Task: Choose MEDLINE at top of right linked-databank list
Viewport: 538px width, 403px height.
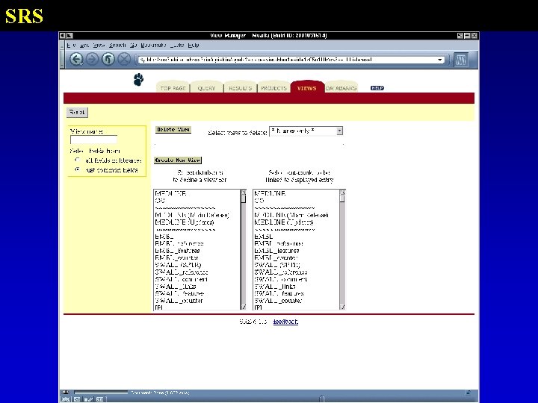Action: click(x=270, y=193)
